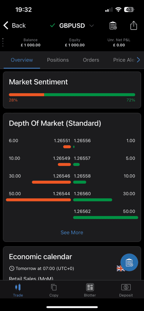Select the Trade candlestick icon
This screenshot has width=144, height=311.
18,287
